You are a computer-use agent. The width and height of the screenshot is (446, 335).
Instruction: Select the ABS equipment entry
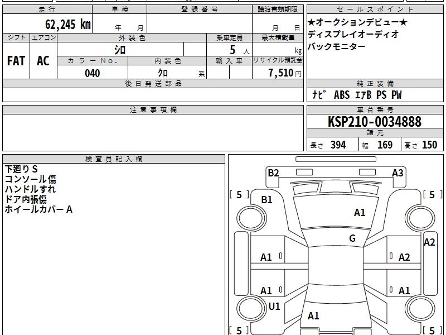342,95
